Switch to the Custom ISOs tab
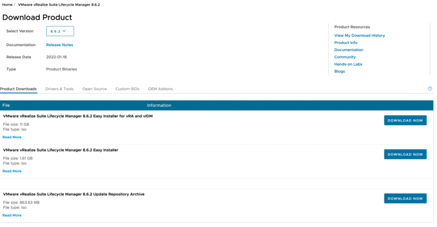 point(127,89)
